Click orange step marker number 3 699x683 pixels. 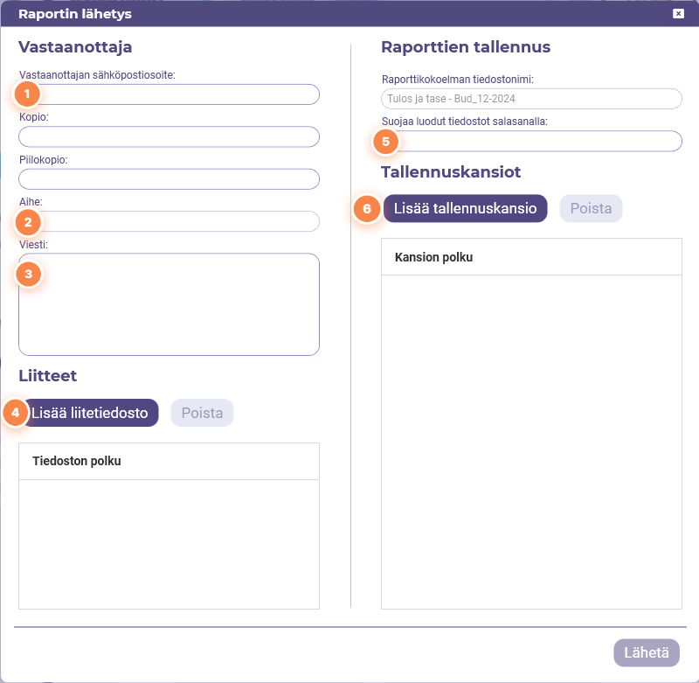pyautogui.click(x=29, y=274)
